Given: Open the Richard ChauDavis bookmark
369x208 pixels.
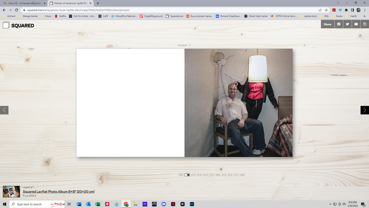Looking at the screenshot, I should click(x=228, y=16).
